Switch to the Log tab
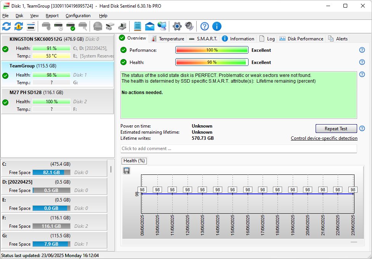Image resolution: width=372 pixels, height=259 pixels. click(x=267, y=39)
